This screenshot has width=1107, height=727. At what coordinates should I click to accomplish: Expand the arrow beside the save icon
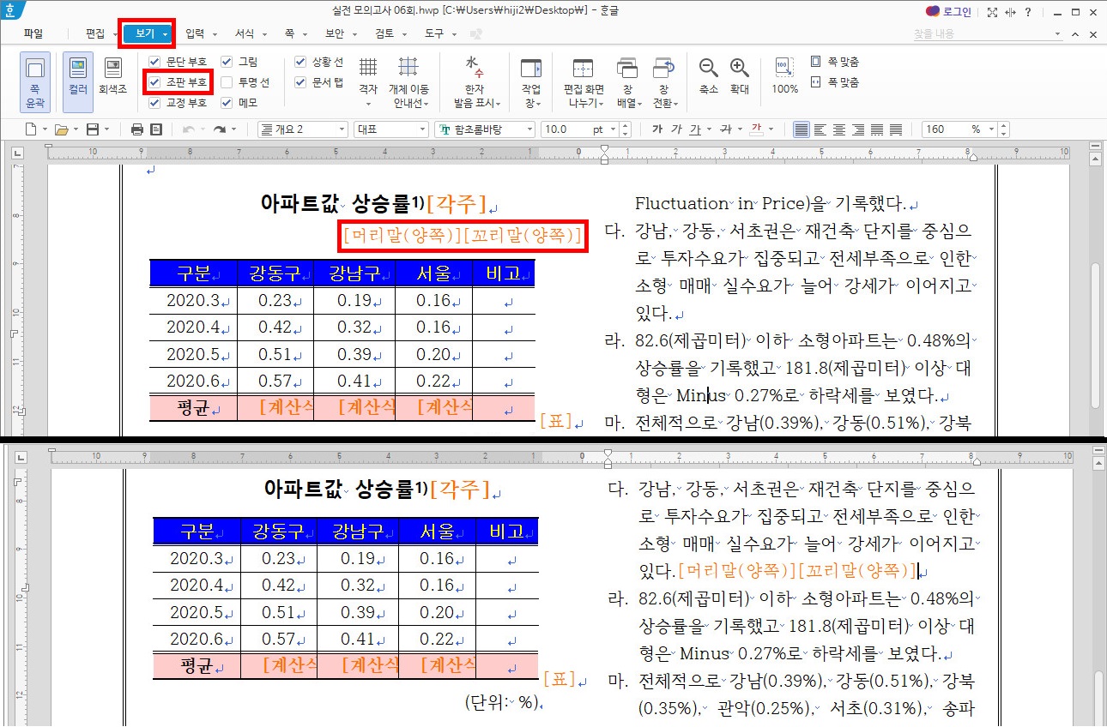[106, 129]
